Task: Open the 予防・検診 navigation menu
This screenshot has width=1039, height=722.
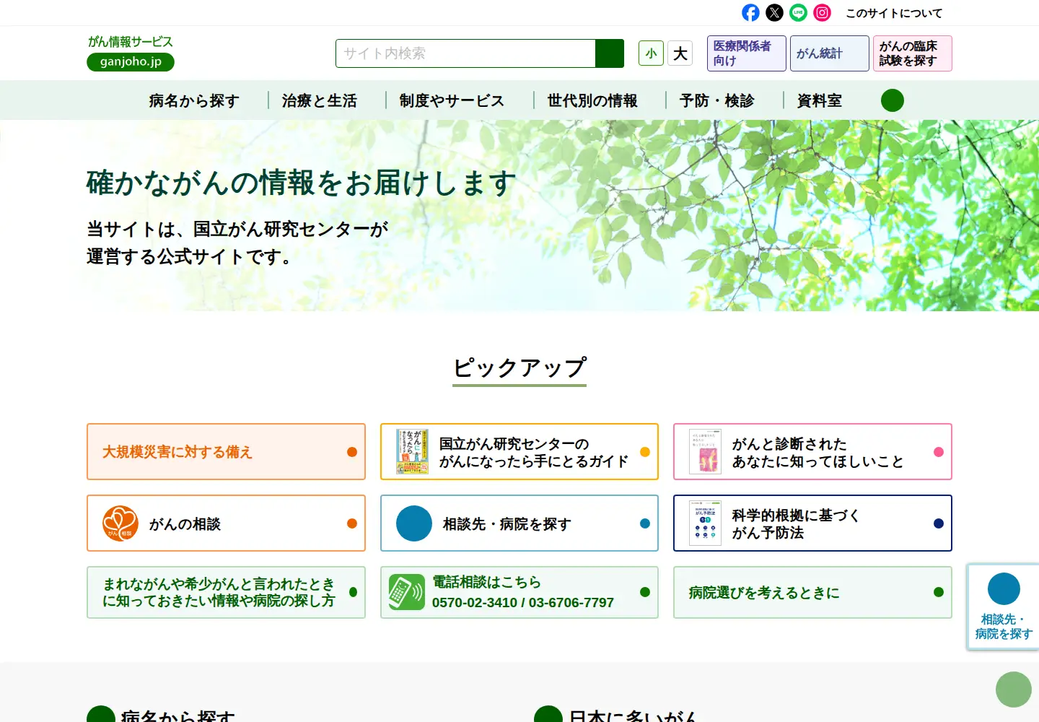Action: click(717, 100)
